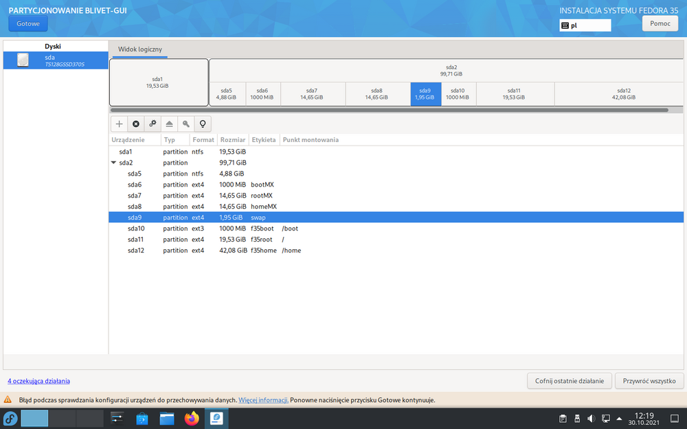Select sda1 block in partition map

click(x=159, y=82)
